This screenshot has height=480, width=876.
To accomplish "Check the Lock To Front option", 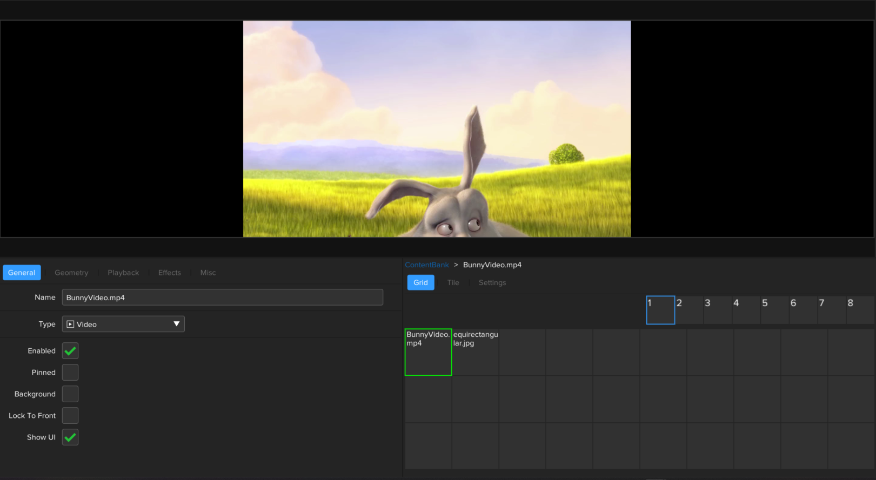I will click(x=70, y=416).
